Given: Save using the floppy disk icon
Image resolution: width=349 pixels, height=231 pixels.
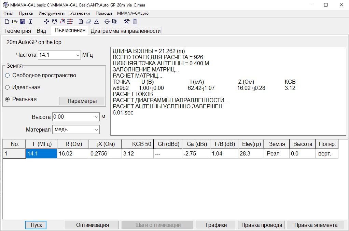Looking at the screenshot, I should click(x=23, y=22).
